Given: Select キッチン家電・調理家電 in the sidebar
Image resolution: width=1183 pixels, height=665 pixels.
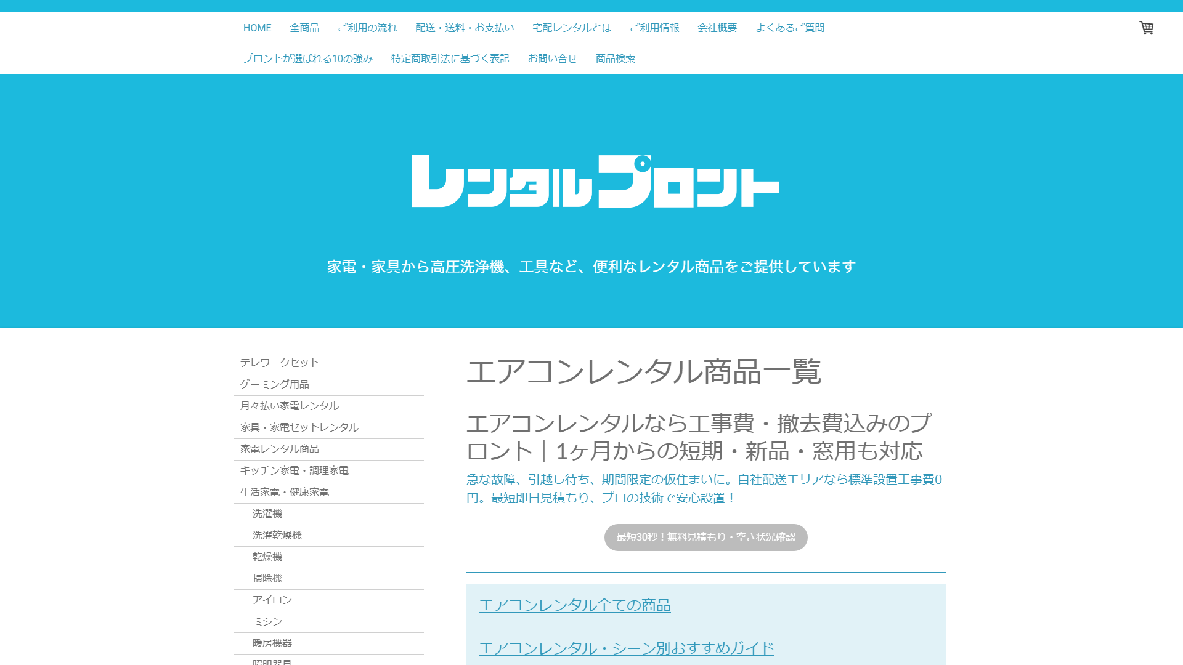Looking at the screenshot, I should [329, 470].
